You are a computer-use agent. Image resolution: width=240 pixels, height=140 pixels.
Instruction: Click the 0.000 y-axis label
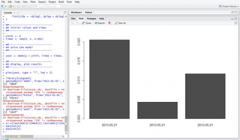[x=79, y=119]
